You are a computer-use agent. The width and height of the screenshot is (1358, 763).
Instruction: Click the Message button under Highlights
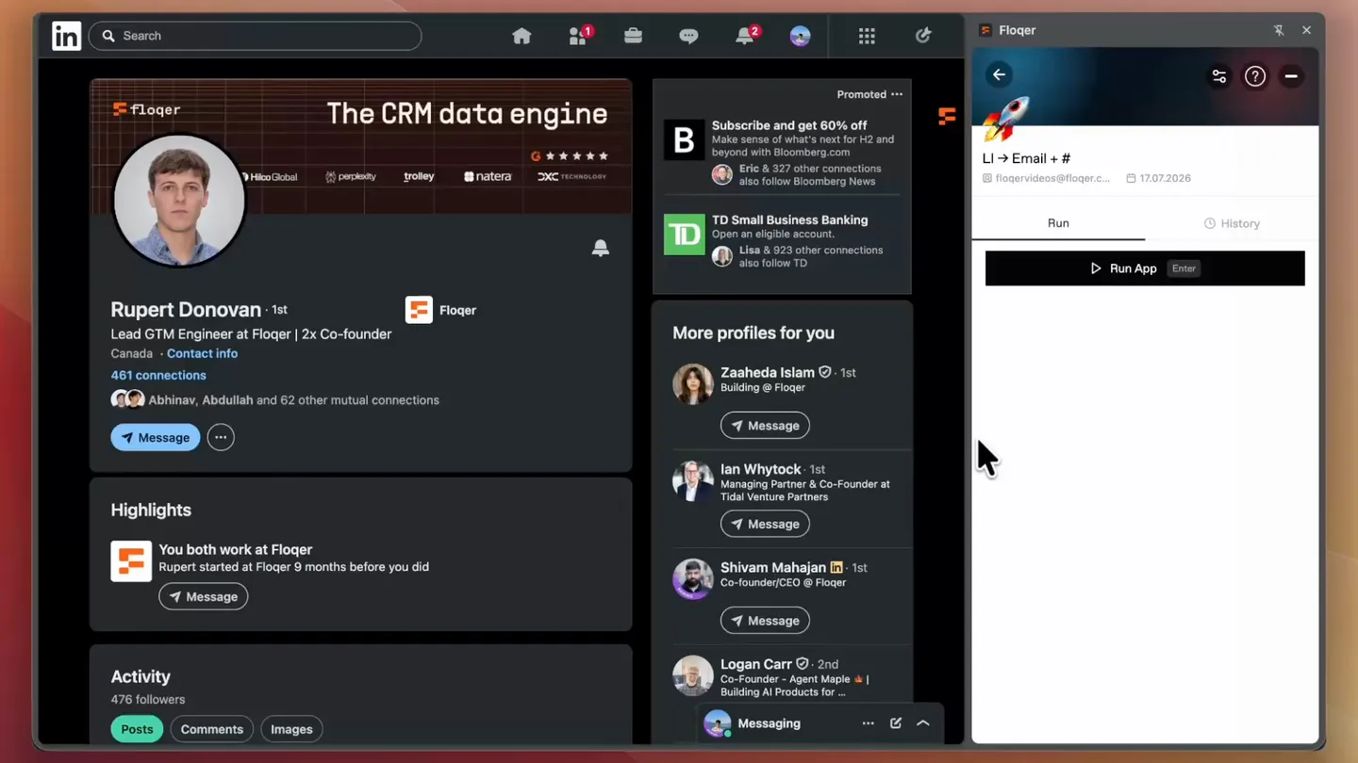point(204,596)
